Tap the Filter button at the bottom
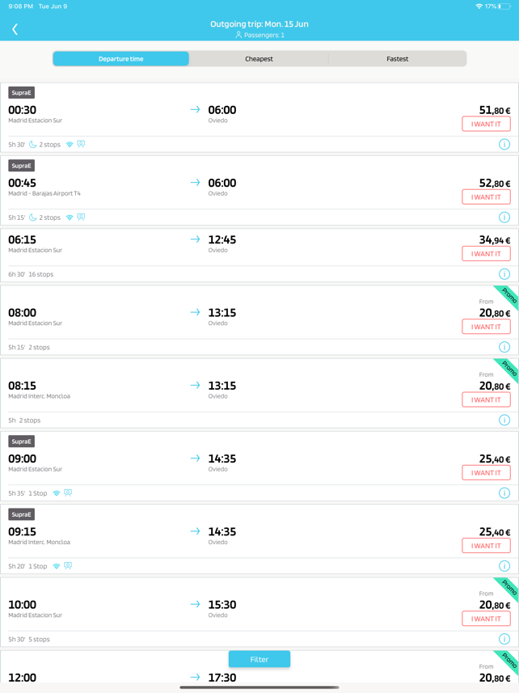This screenshot has width=519, height=693. coord(259,659)
